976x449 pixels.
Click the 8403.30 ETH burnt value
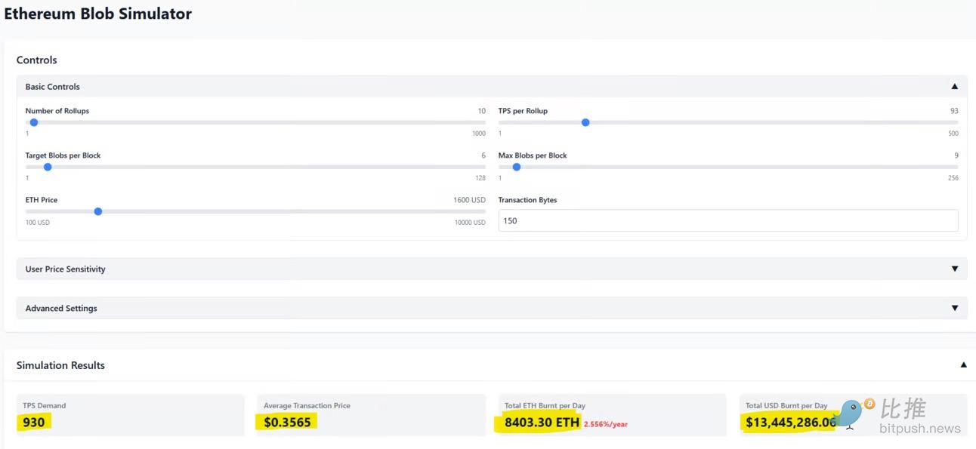pyautogui.click(x=542, y=422)
